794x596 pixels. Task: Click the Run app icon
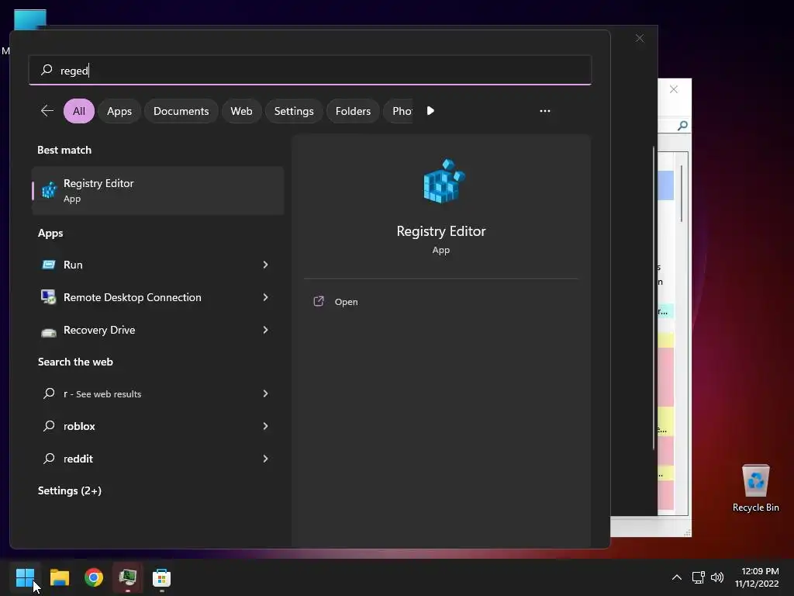click(x=49, y=265)
